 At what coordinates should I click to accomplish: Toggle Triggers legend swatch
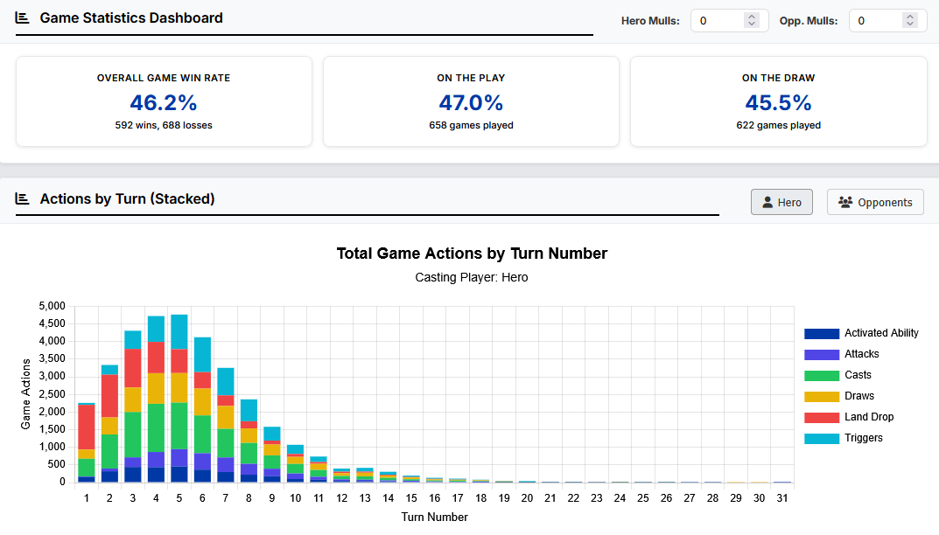tap(822, 438)
